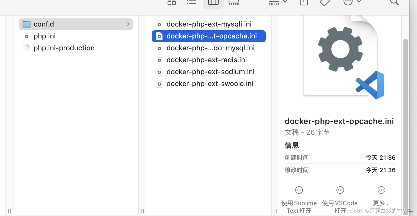Select docker-php-ext-redis.ini in the file list

pos(207,60)
